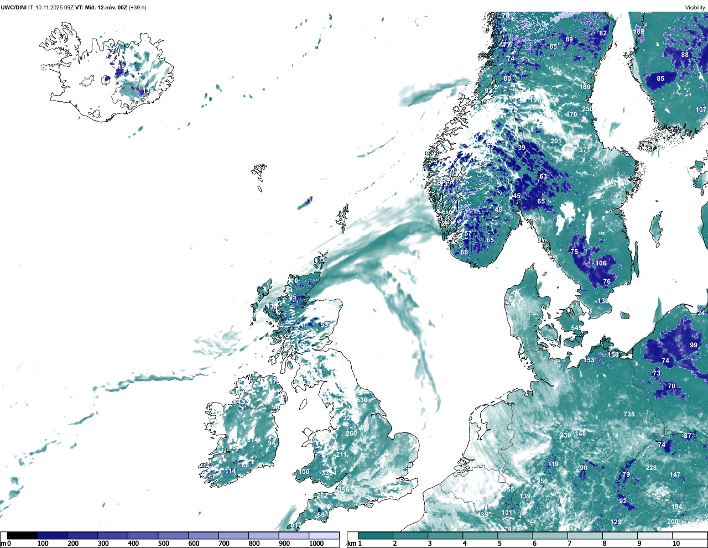This screenshot has height=548, width=708.
Task: Click the '201' value in central Sweden
Action: pos(556,141)
